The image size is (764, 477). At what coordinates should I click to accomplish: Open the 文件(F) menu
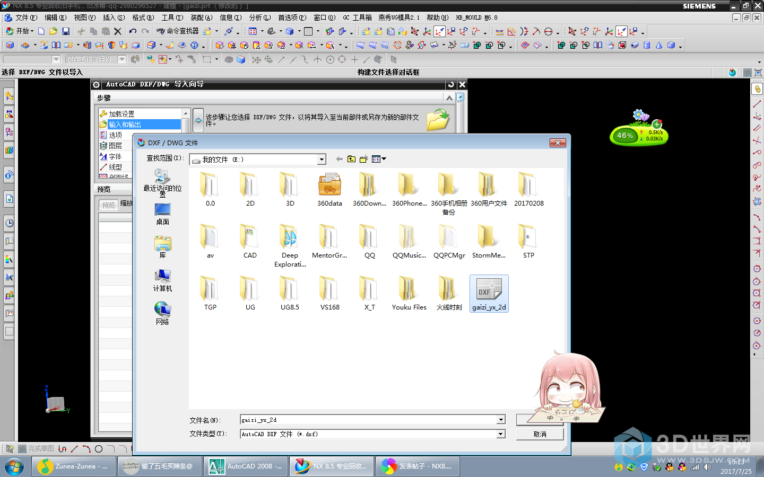(26, 17)
